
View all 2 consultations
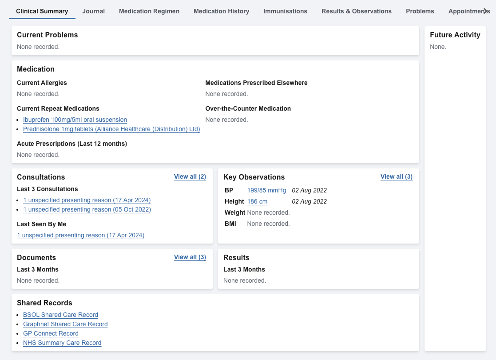[190, 176]
